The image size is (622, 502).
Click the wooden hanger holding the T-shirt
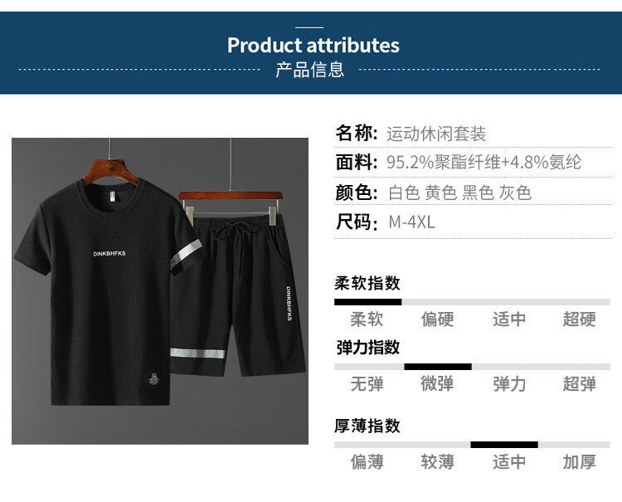110,172
